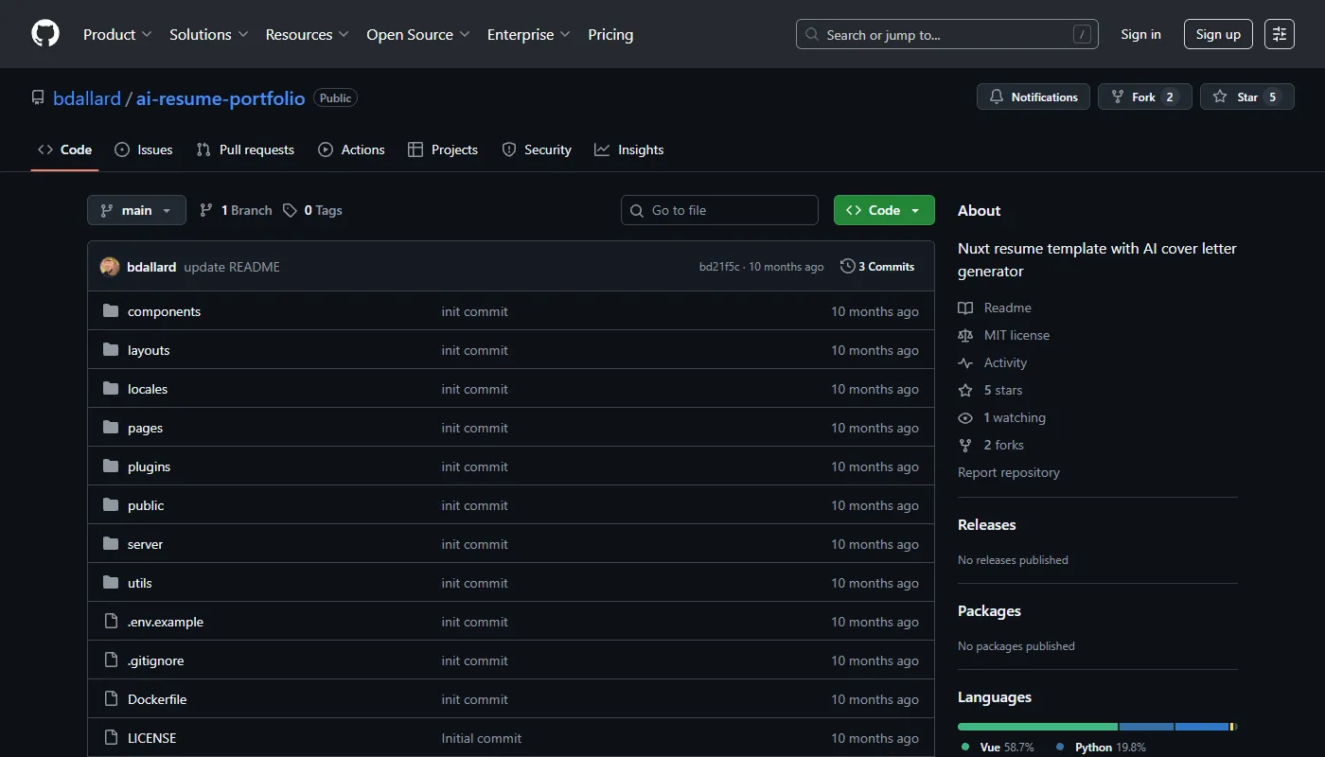Click the Vue segment of languages bar
Screen dimensions: 1325x757
point(1037,727)
